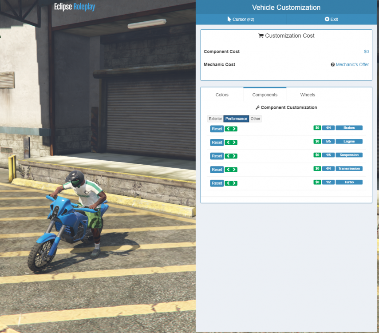Viewport: 379px width, 333px height.
Task: Go to next Brakes option
Action: point(234,129)
